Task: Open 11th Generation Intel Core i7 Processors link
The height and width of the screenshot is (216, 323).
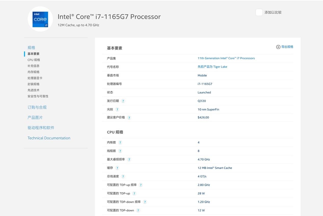Action: [x=226, y=58]
